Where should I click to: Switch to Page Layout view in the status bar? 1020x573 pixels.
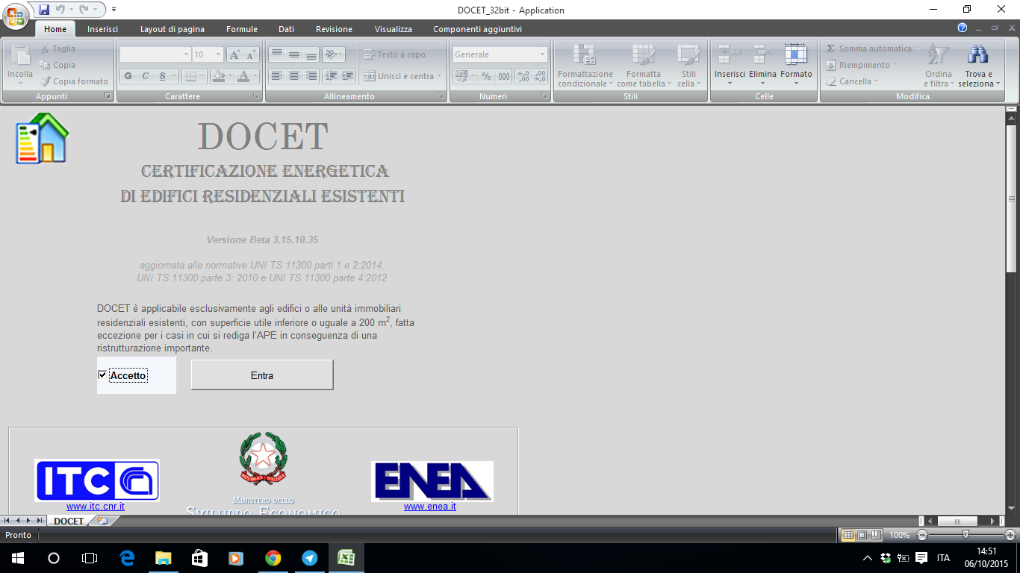click(862, 535)
